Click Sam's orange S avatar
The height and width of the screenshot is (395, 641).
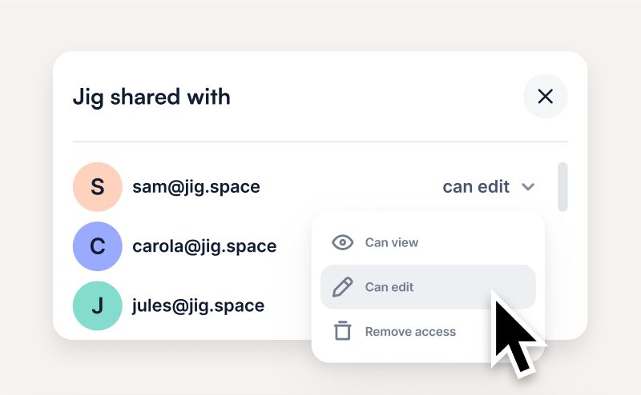tap(97, 187)
